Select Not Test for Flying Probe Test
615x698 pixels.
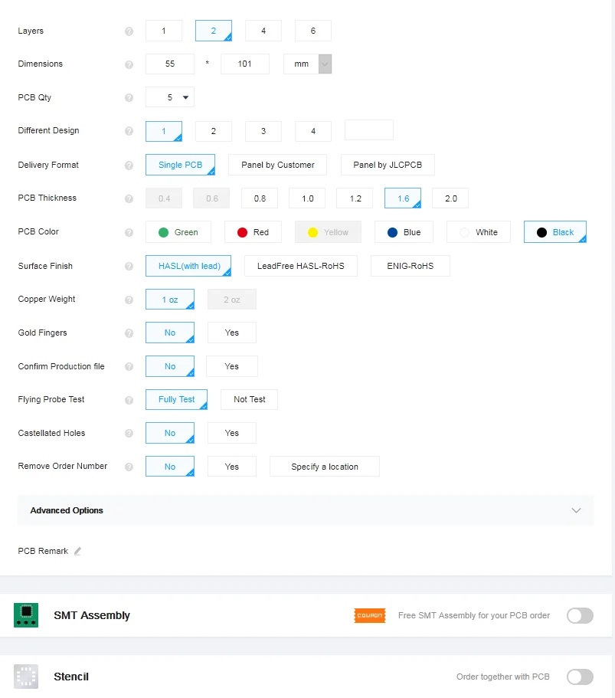249,399
